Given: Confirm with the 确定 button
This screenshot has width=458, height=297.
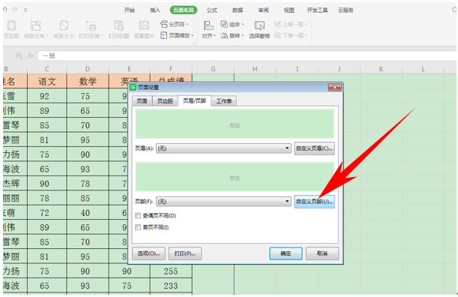Looking at the screenshot, I should [286, 253].
